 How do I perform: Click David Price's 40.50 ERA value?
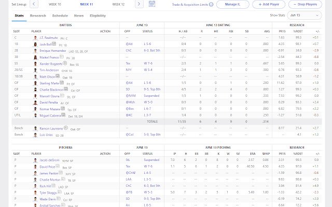(x=251, y=166)
